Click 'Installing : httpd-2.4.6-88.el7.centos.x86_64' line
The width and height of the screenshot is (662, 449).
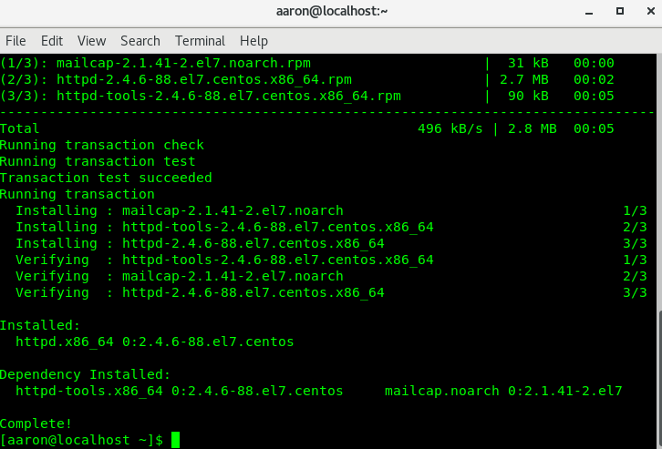point(200,243)
